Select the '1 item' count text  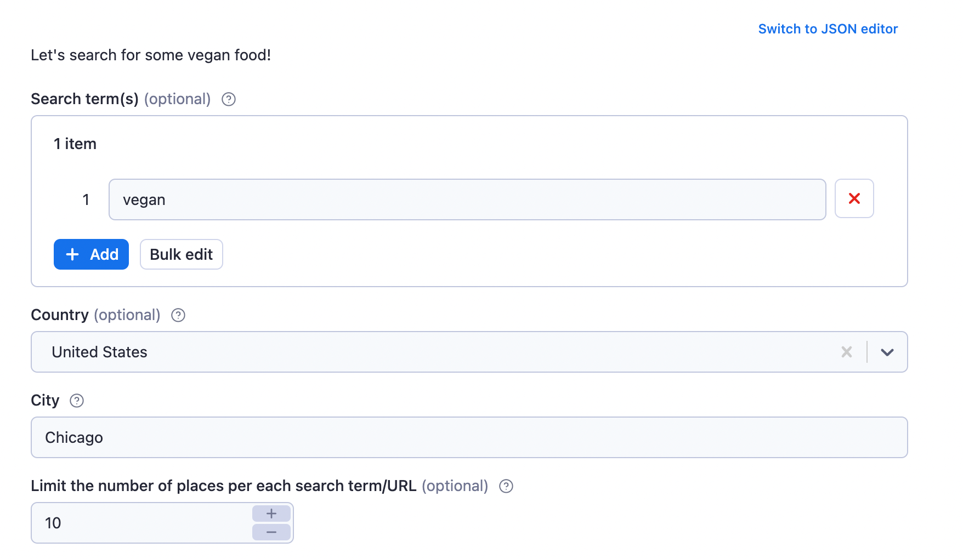(x=75, y=144)
